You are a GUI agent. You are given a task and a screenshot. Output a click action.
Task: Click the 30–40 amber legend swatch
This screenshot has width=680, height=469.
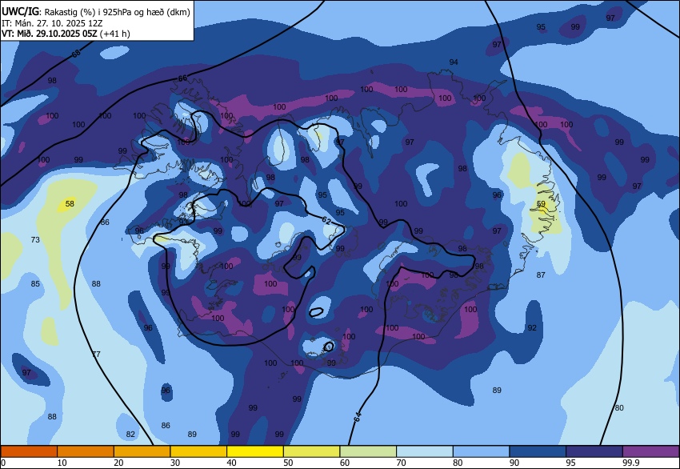point(198,451)
